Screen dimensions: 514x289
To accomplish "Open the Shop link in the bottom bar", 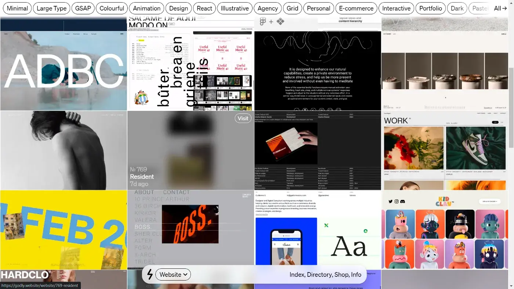I will click(x=342, y=275).
